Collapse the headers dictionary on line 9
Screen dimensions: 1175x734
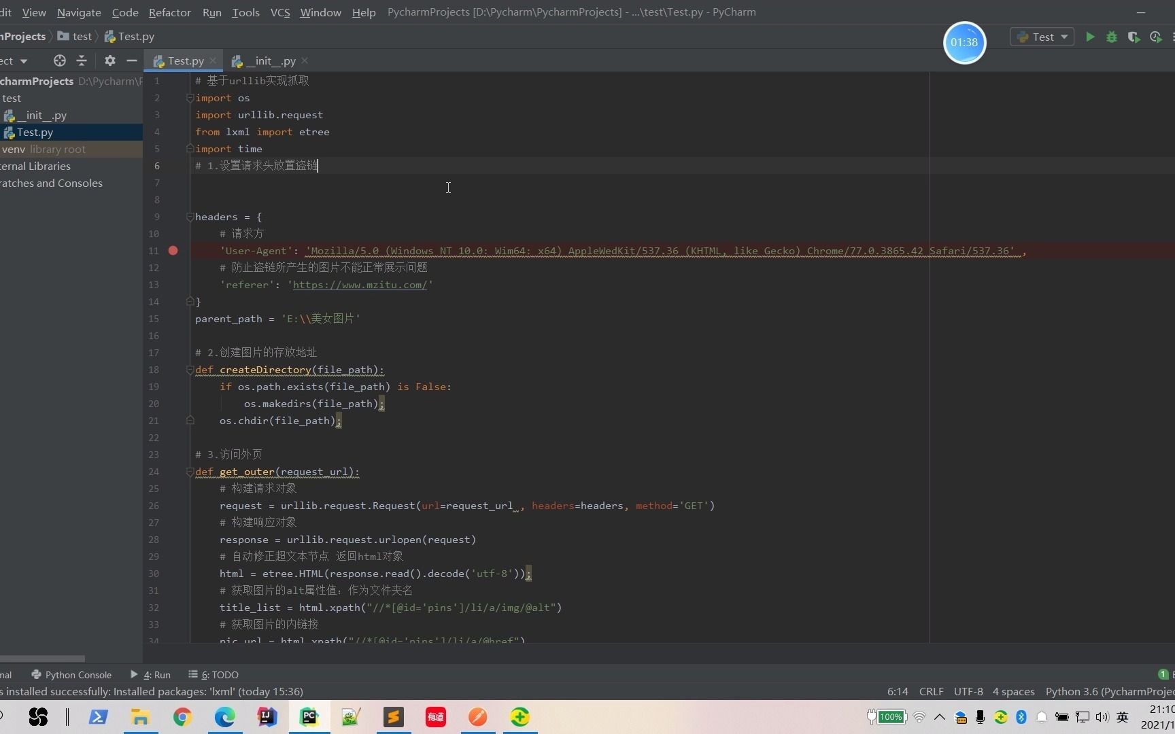190,217
